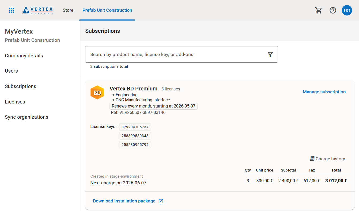Open the help question mark icon

333,10
